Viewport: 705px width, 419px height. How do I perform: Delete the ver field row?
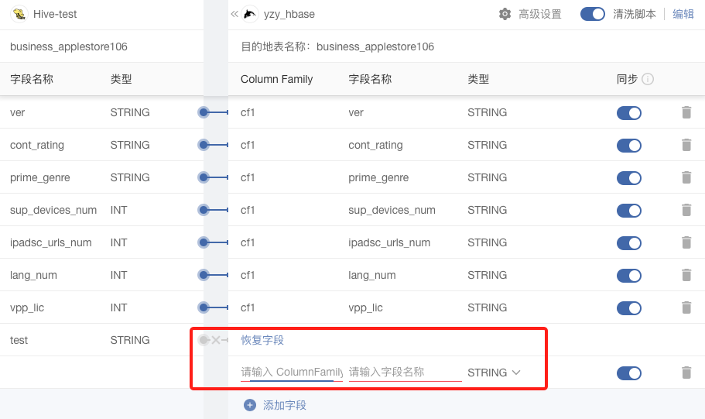(x=686, y=112)
